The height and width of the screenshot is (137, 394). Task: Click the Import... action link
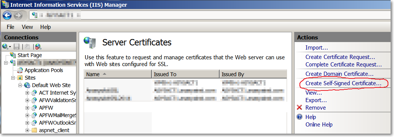[317, 48]
